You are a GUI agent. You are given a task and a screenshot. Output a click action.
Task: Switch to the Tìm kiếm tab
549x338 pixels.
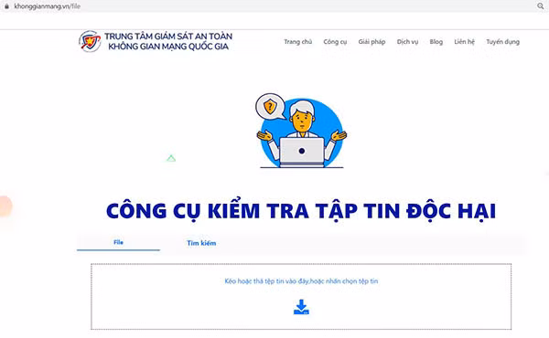201,243
